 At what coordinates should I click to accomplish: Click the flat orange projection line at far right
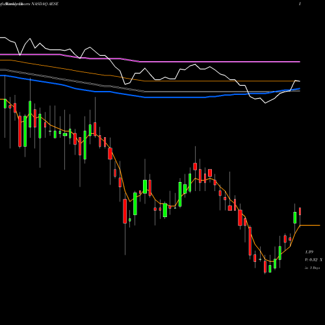coord(310,226)
